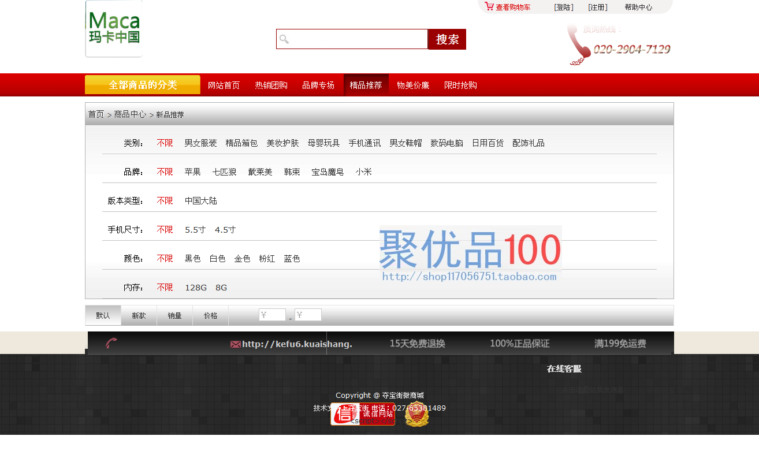The width and height of the screenshot is (759, 451).
Task: Filter category by 男女服装
Action: pos(200,143)
